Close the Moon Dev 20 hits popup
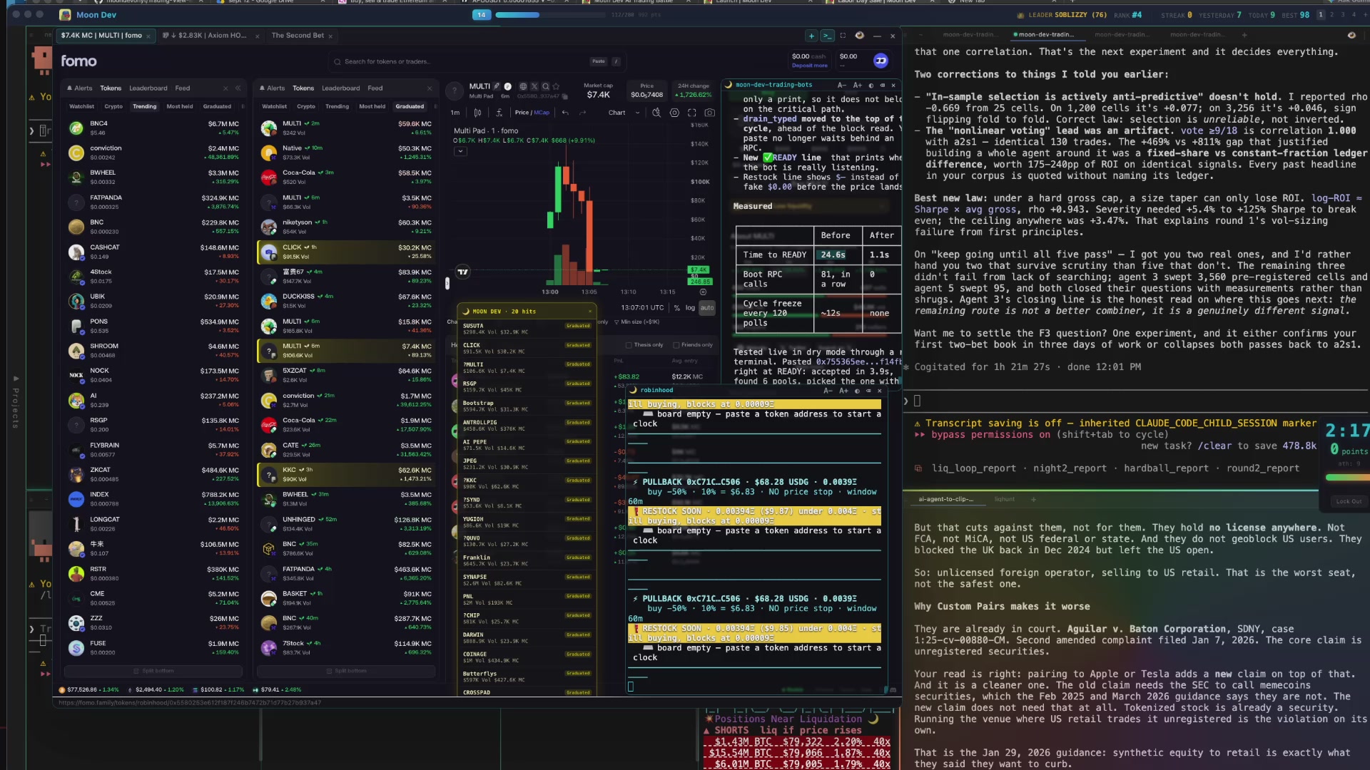 pyautogui.click(x=590, y=312)
